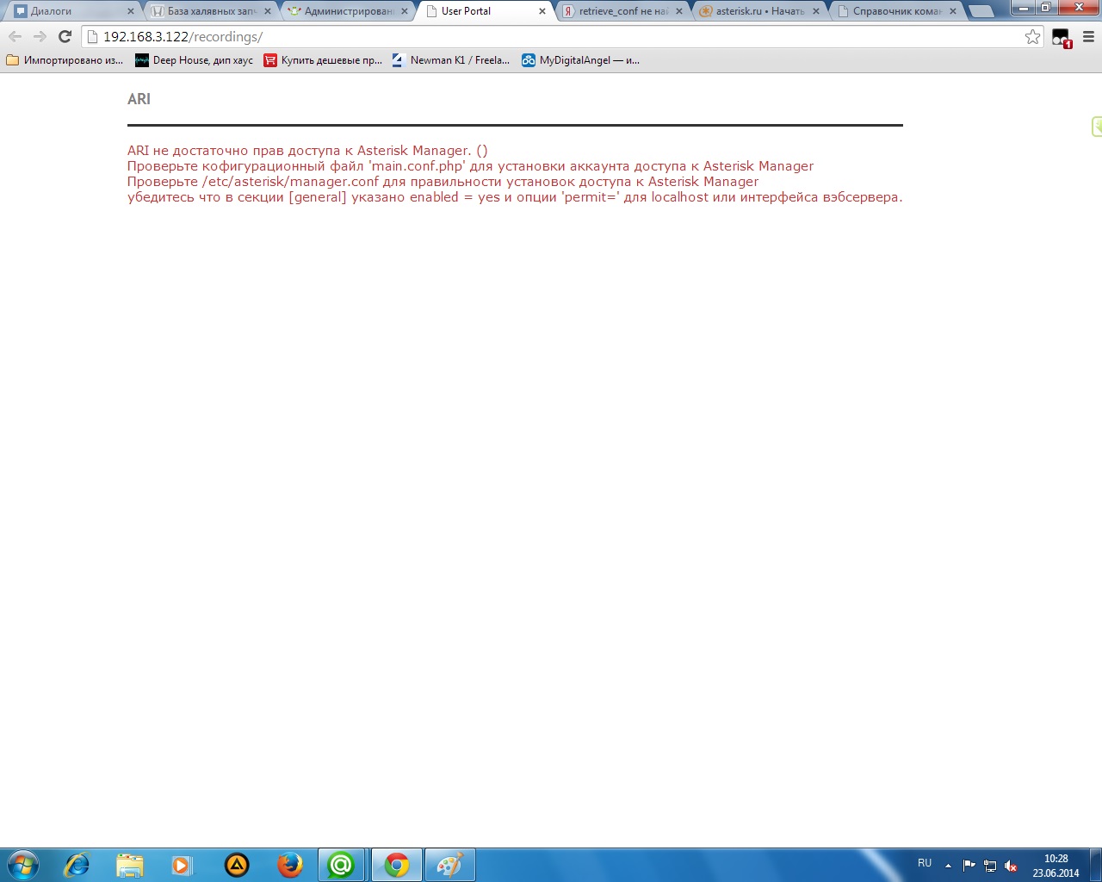Click the address bar showing 192.168.3.122/recordings/
The image size is (1102, 882).
click(x=551, y=36)
